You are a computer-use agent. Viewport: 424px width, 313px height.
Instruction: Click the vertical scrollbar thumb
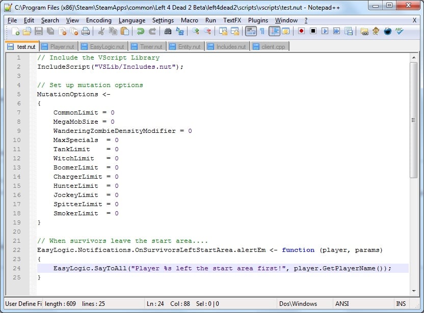pyautogui.click(x=414, y=120)
